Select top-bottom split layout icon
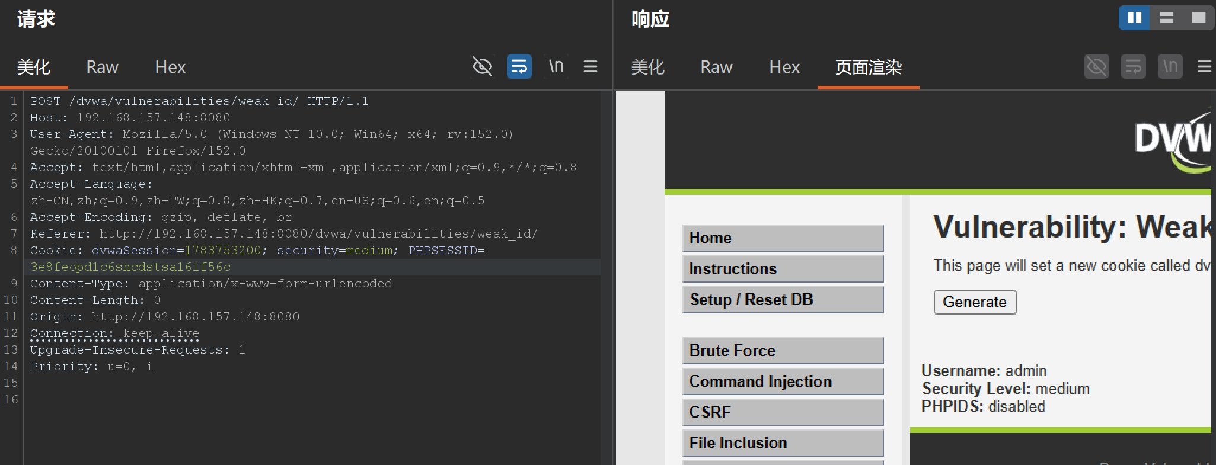Screen dimensions: 1216x465 [x=1166, y=18]
